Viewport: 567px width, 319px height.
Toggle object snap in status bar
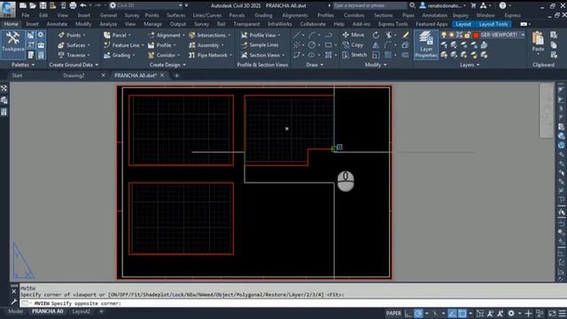tap(462, 313)
